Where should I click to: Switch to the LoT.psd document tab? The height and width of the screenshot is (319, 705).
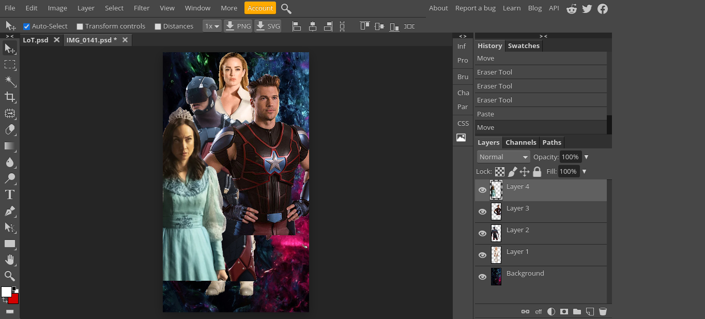coord(36,40)
